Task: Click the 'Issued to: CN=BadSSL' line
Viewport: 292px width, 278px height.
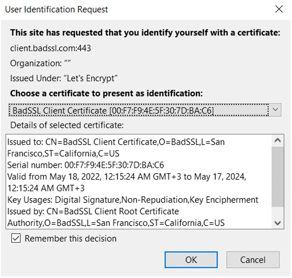Action: click(116, 142)
